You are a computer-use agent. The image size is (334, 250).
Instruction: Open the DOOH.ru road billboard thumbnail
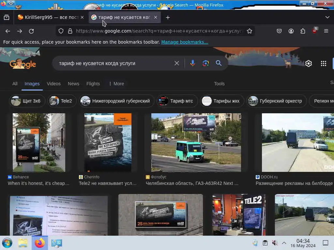[x=298, y=143]
